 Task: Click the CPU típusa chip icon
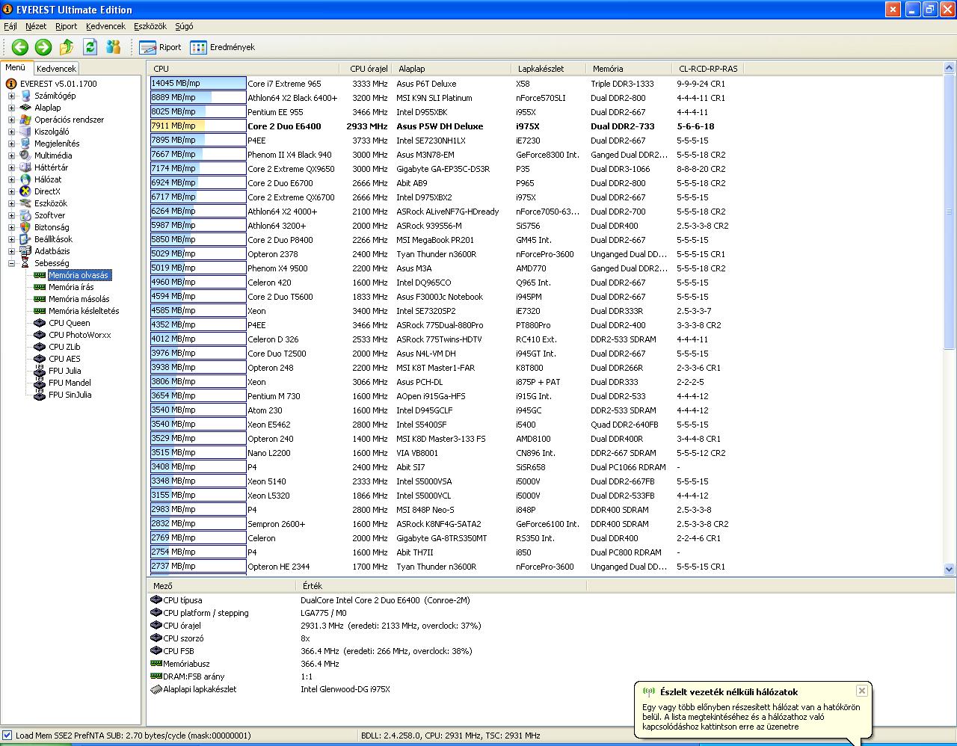tap(156, 600)
